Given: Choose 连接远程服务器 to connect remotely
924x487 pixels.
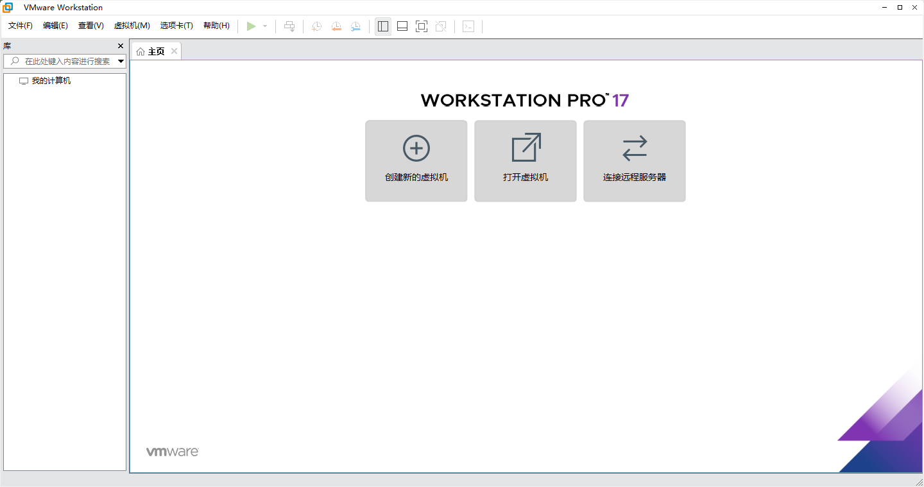Looking at the screenshot, I should [x=634, y=160].
